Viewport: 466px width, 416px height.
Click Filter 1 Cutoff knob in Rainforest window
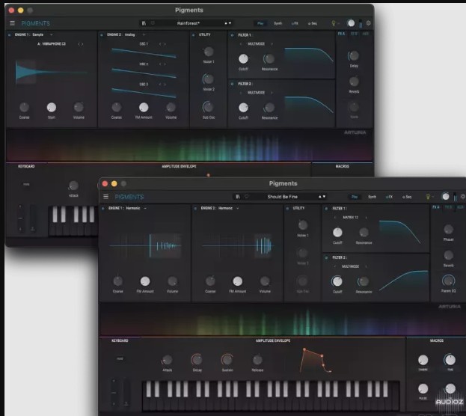(243, 59)
